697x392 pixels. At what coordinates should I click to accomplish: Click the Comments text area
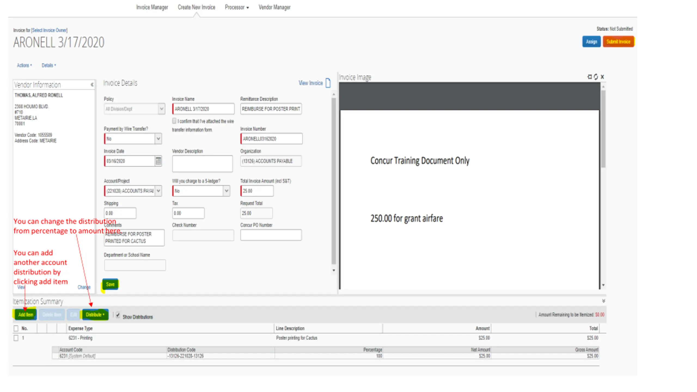pos(134,238)
